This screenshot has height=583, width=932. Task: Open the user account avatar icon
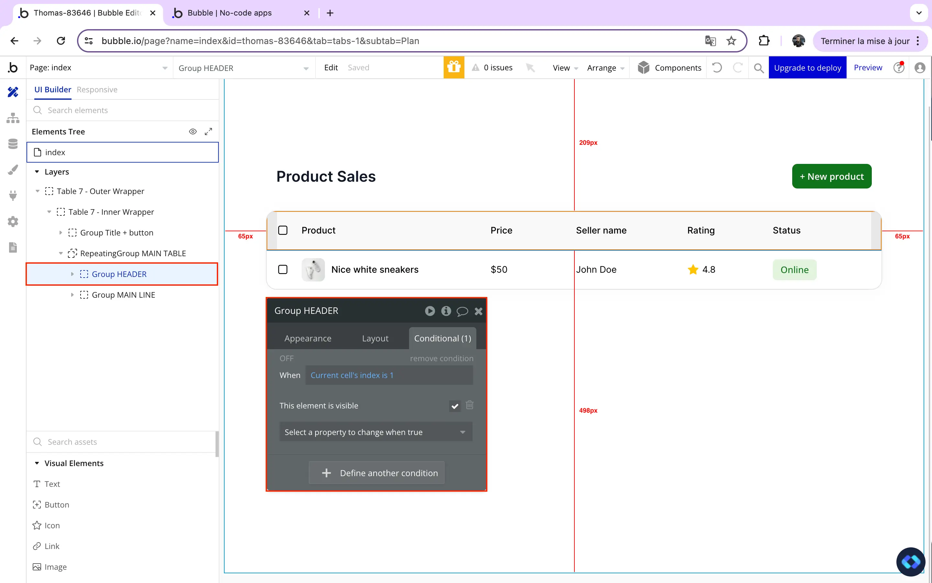click(920, 67)
